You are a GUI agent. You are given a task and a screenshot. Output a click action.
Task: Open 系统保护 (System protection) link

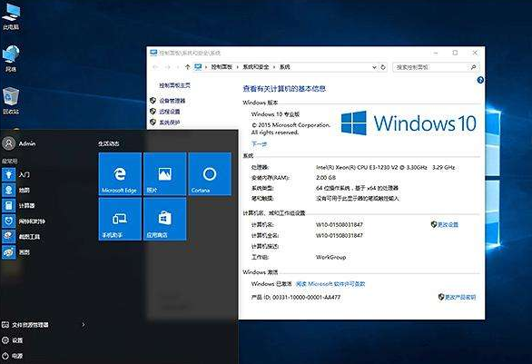(x=170, y=123)
